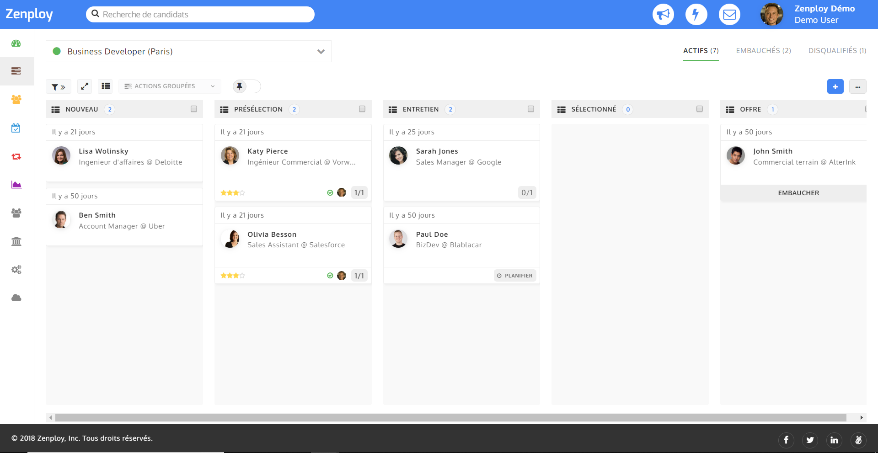Click the filter funnel button
Viewport: 878px width, 453px height.
pyautogui.click(x=58, y=86)
